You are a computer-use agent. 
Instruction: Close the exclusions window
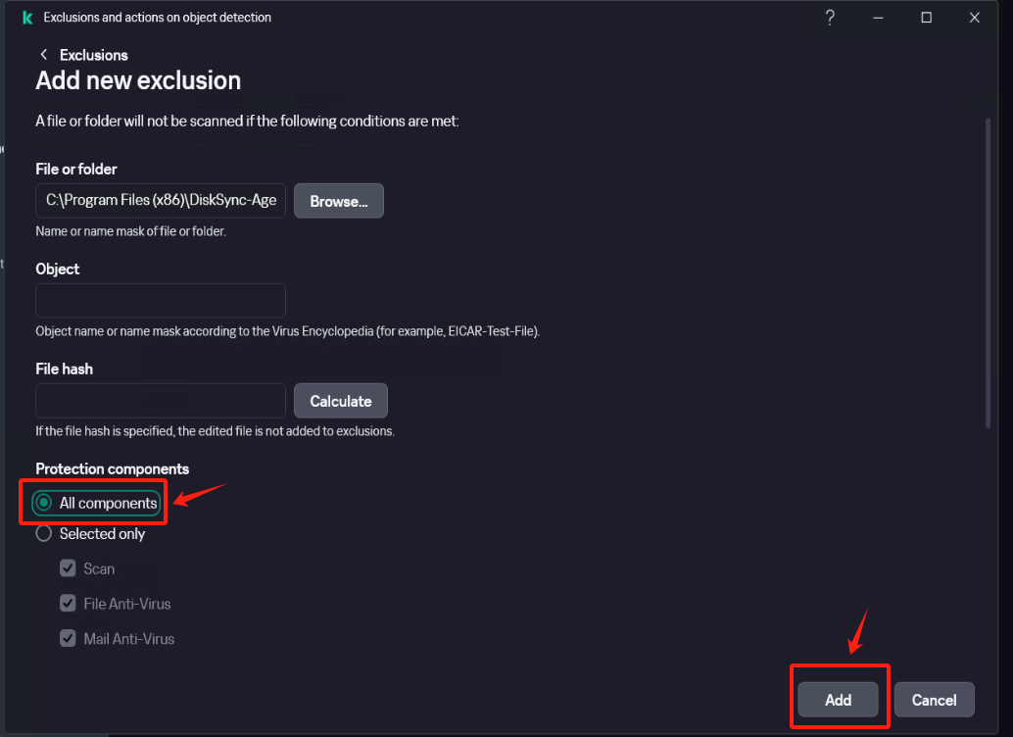click(x=975, y=18)
